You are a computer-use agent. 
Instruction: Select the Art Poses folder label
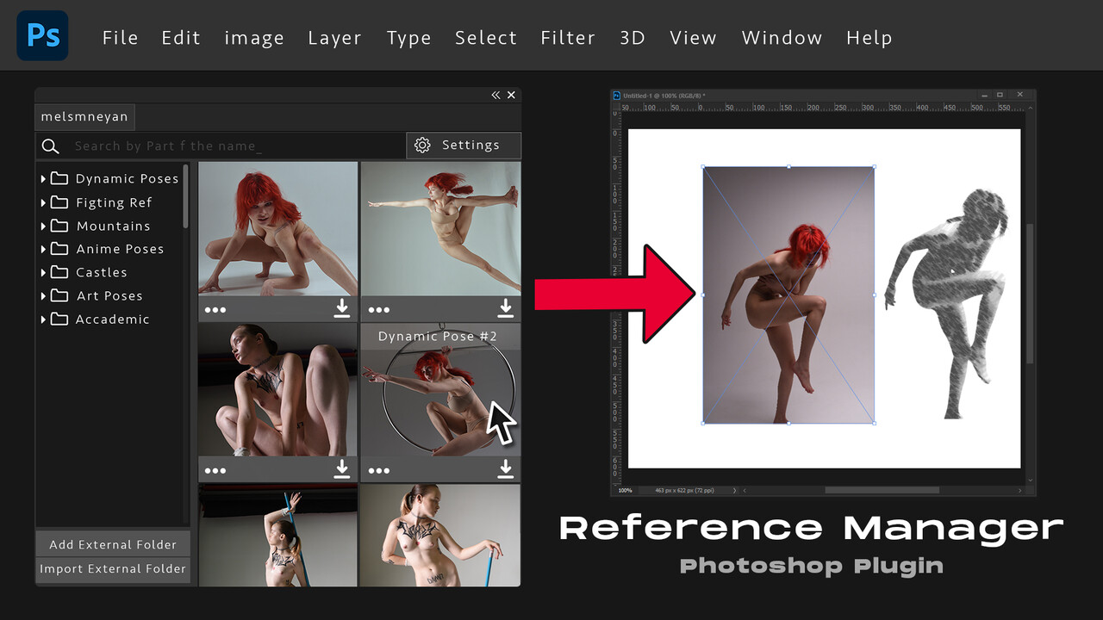pyautogui.click(x=109, y=295)
